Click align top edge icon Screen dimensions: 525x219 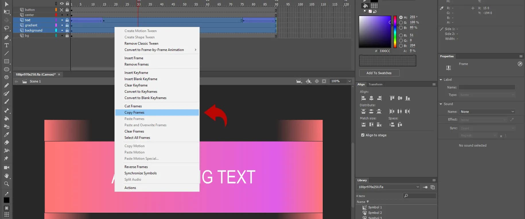(392, 98)
